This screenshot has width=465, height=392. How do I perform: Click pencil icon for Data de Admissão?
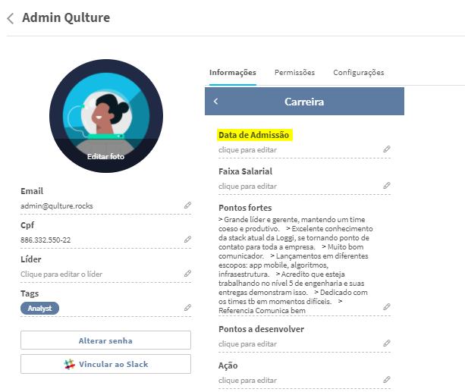387,149
